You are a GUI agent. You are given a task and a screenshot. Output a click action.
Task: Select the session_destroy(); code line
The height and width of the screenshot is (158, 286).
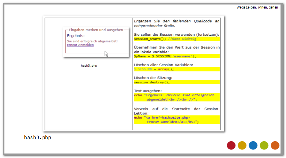pos(176,82)
